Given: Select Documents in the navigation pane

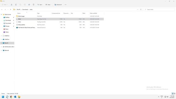Looking at the screenshot, I should coord(8,23).
